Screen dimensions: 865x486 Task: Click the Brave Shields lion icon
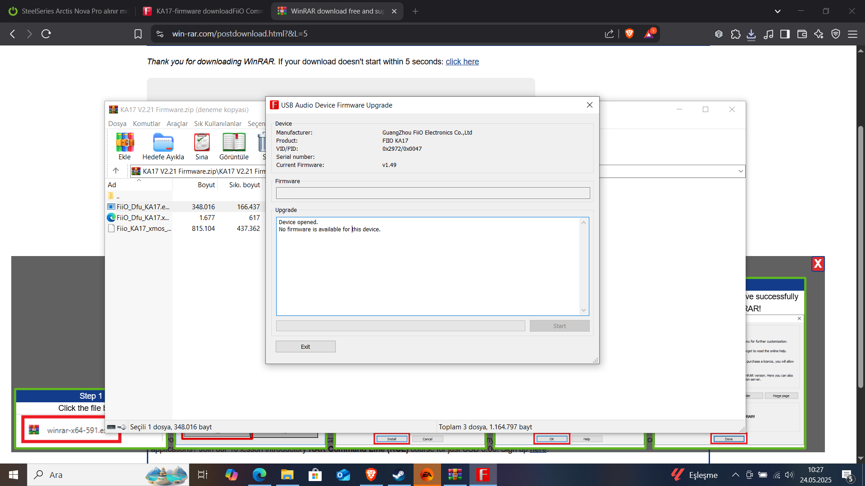[629, 34]
